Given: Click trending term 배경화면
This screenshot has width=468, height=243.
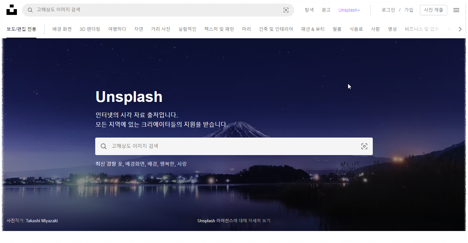Looking at the screenshot, I should pyautogui.click(x=135, y=164).
